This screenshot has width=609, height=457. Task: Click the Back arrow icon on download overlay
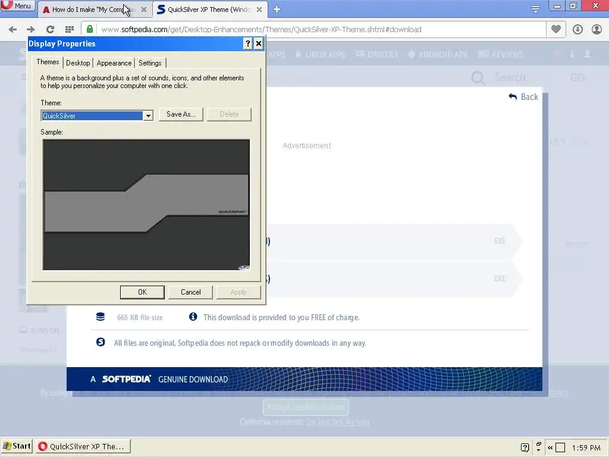513,96
